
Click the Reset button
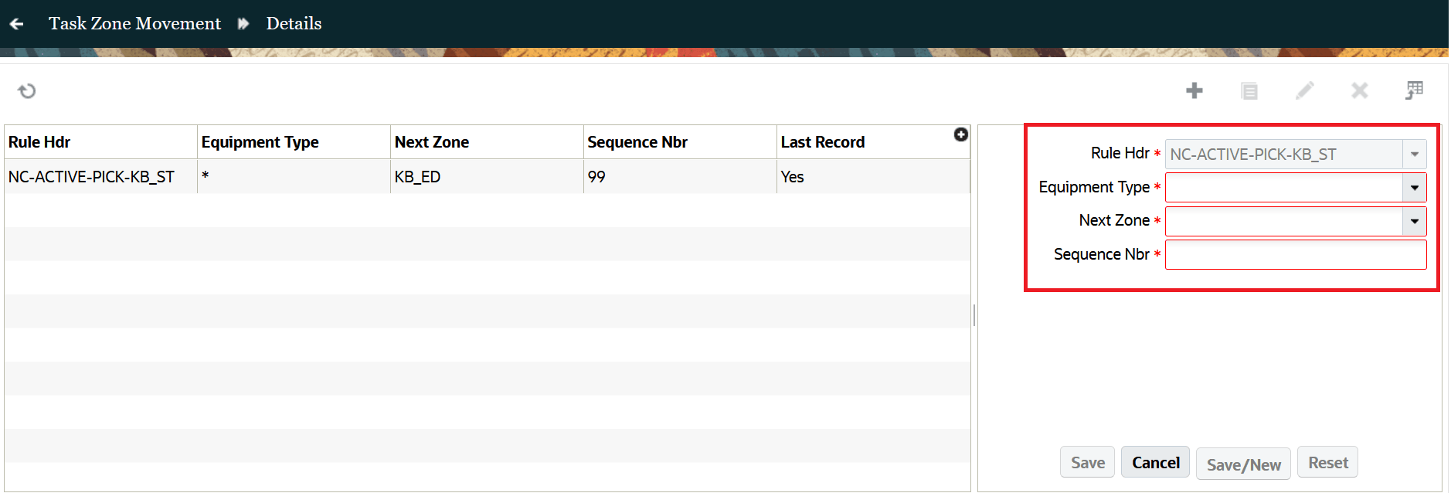pyautogui.click(x=1327, y=463)
